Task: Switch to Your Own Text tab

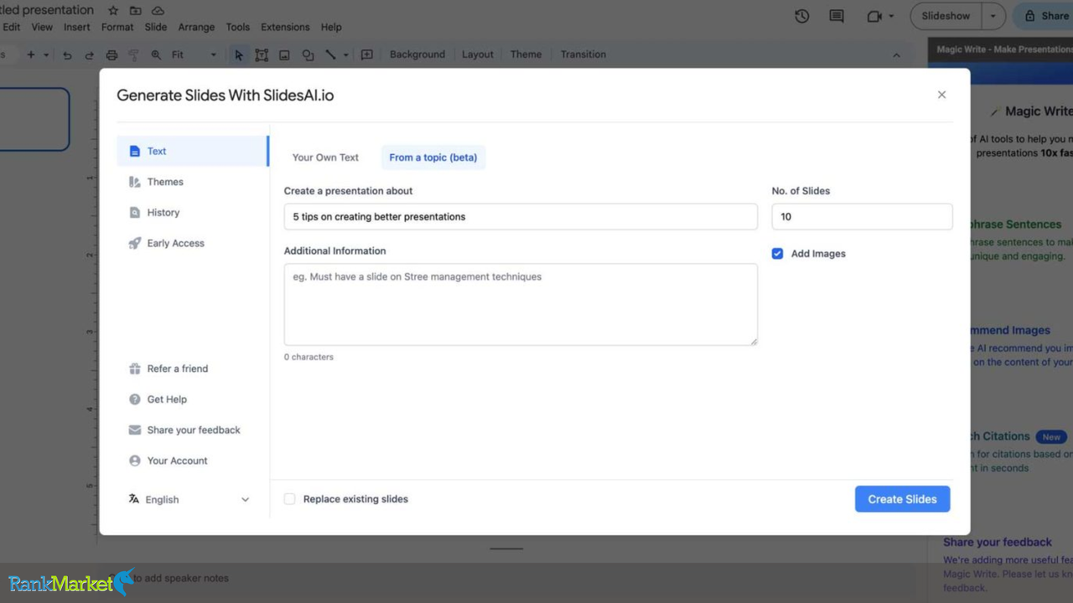Action: click(x=325, y=157)
